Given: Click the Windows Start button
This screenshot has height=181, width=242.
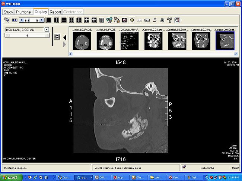Looking at the screenshot, I should point(10,178).
